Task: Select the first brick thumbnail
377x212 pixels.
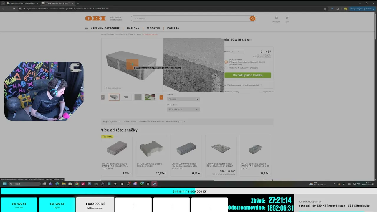Action: click(x=114, y=97)
